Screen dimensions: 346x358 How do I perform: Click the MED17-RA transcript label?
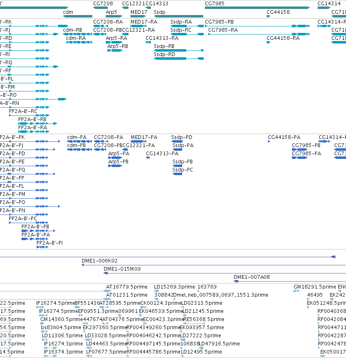click(x=144, y=22)
